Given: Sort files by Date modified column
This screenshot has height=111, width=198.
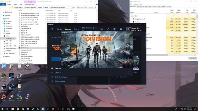Looking at the screenshot, I should tap(49, 10).
